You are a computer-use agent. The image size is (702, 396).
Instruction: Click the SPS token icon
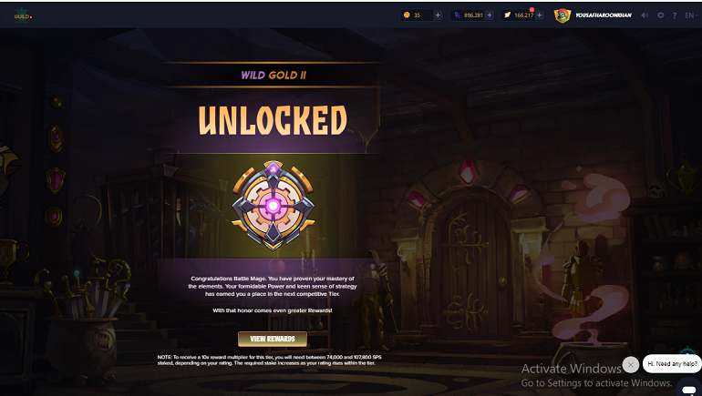[507, 15]
